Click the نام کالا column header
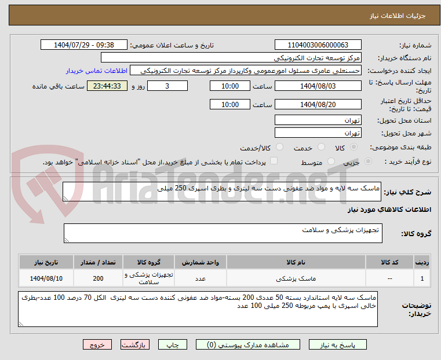Image resolution: width=441 pixels, height=360 pixels. (296, 262)
